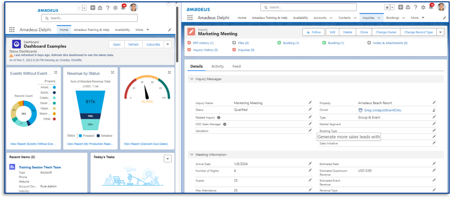Open Amadeus Training & Help in left panel
Viewport: 451px width, 198px height.
tap(91, 30)
